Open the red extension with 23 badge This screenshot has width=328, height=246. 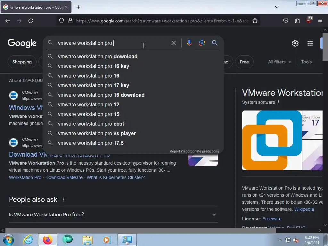[x=309, y=20]
